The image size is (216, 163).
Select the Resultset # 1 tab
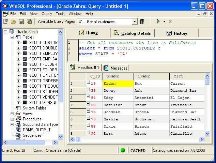[x=85, y=68]
